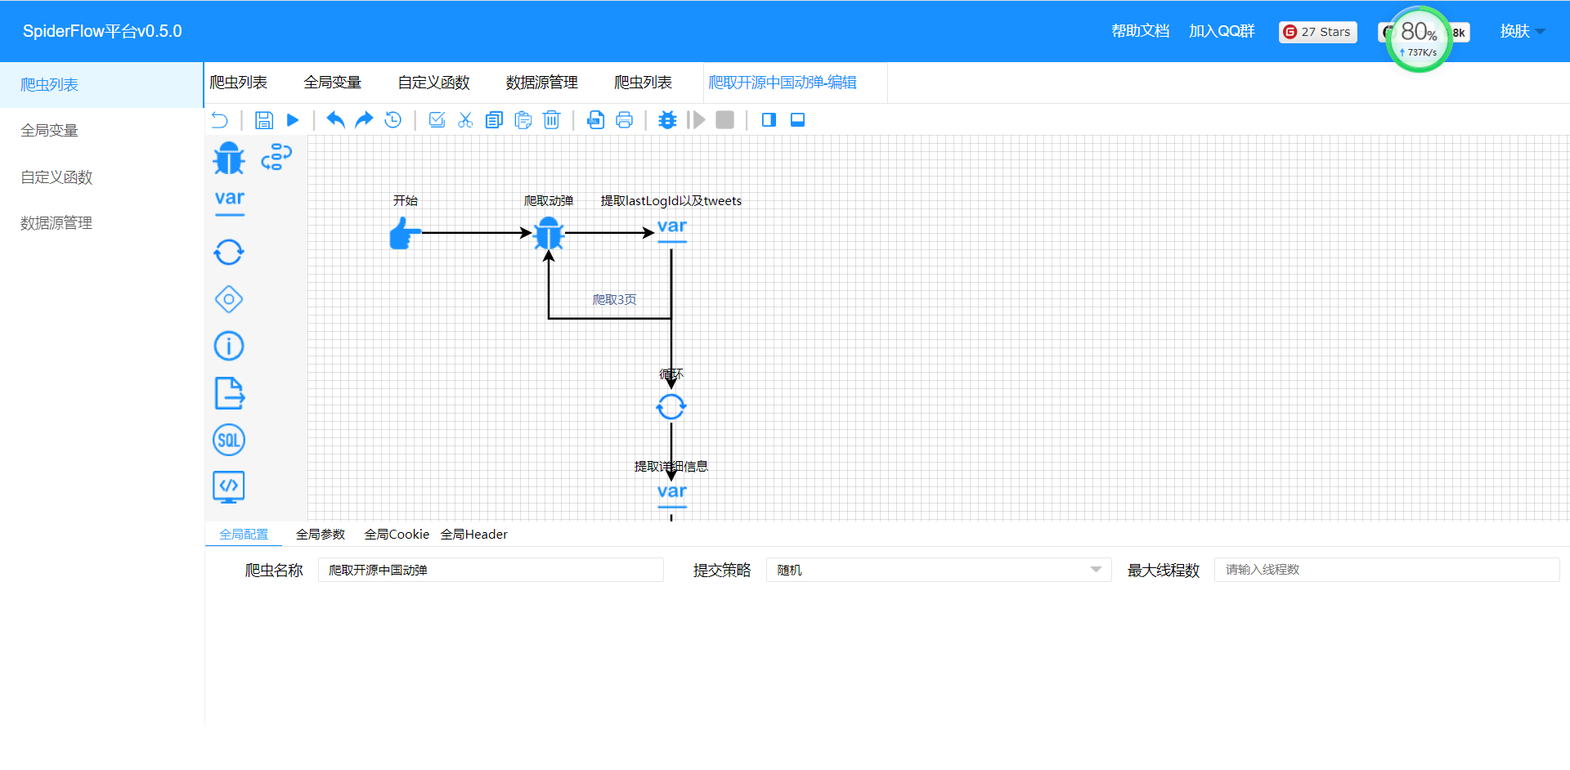Toggle the bottom panel layout

[x=798, y=120]
